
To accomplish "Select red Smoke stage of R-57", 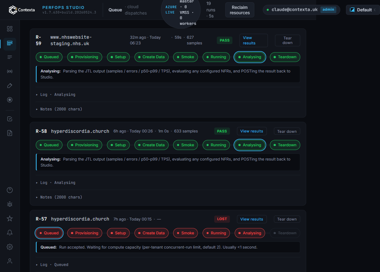I will coord(186,233).
